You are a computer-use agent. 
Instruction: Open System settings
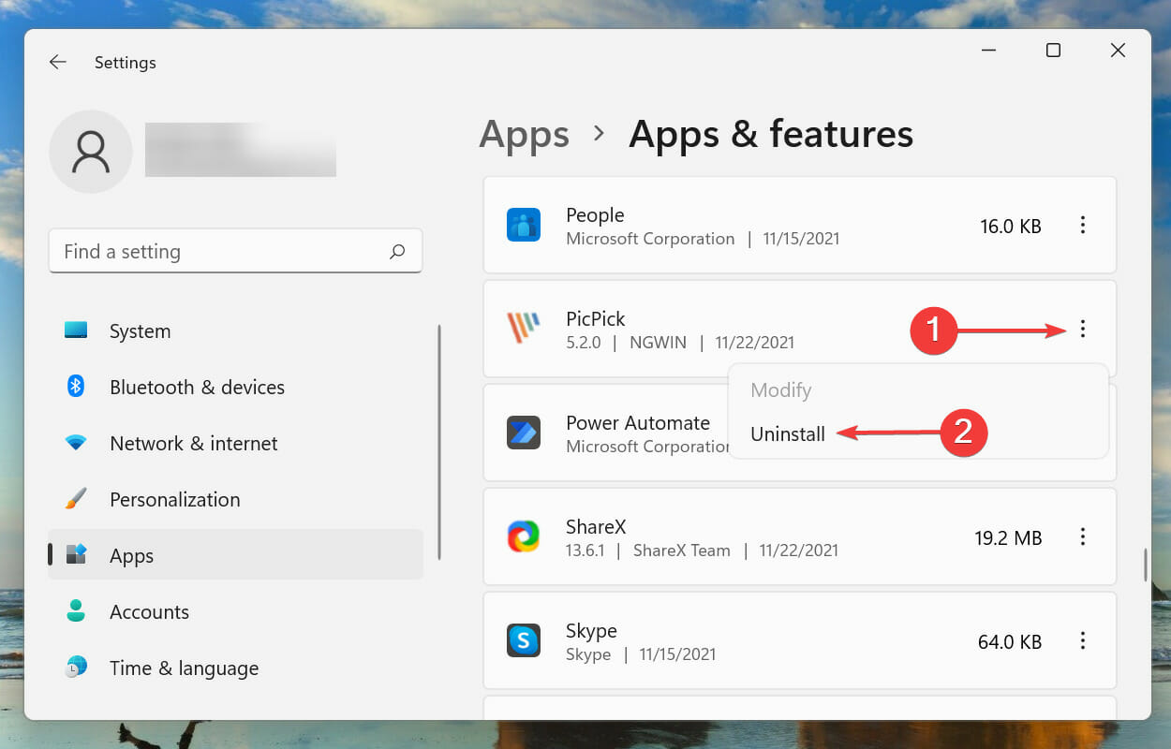tap(235, 330)
